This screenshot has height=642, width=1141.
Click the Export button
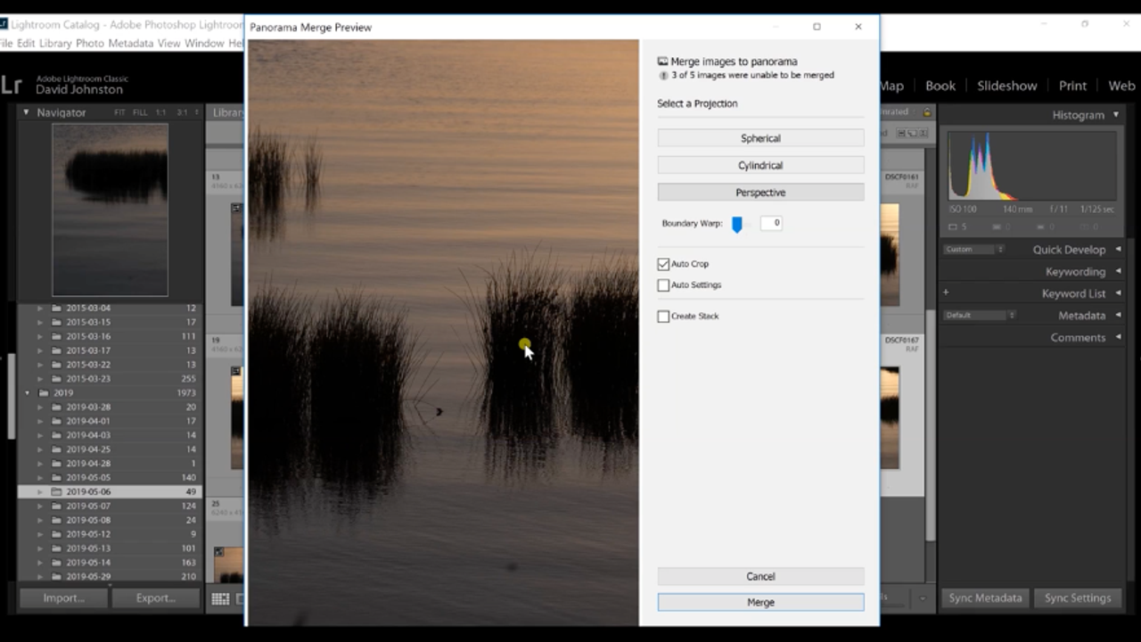coord(156,598)
